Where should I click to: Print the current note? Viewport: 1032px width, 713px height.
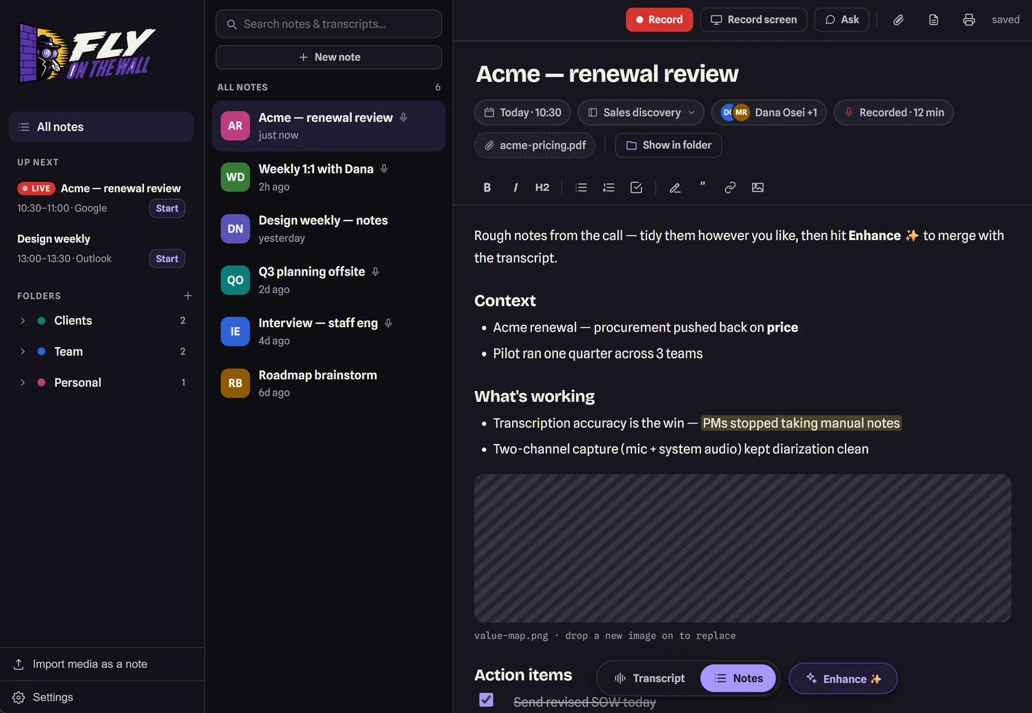[969, 20]
